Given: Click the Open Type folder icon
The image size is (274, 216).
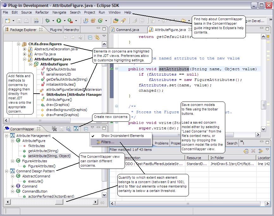Looking at the screenshot, I should (x=115, y=21).
